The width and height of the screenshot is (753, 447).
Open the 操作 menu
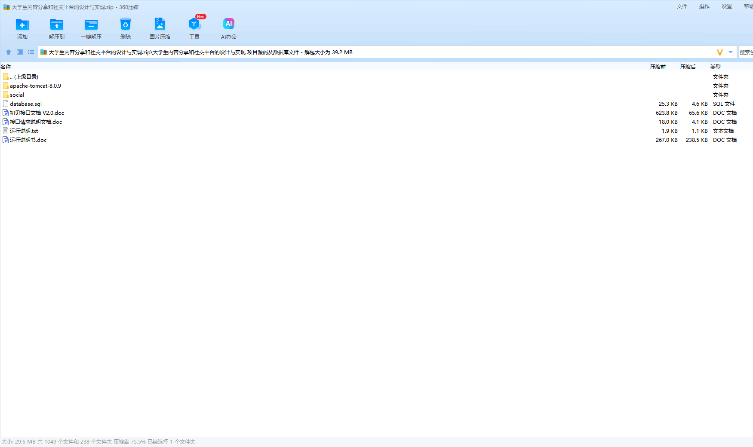tap(704, 6)
